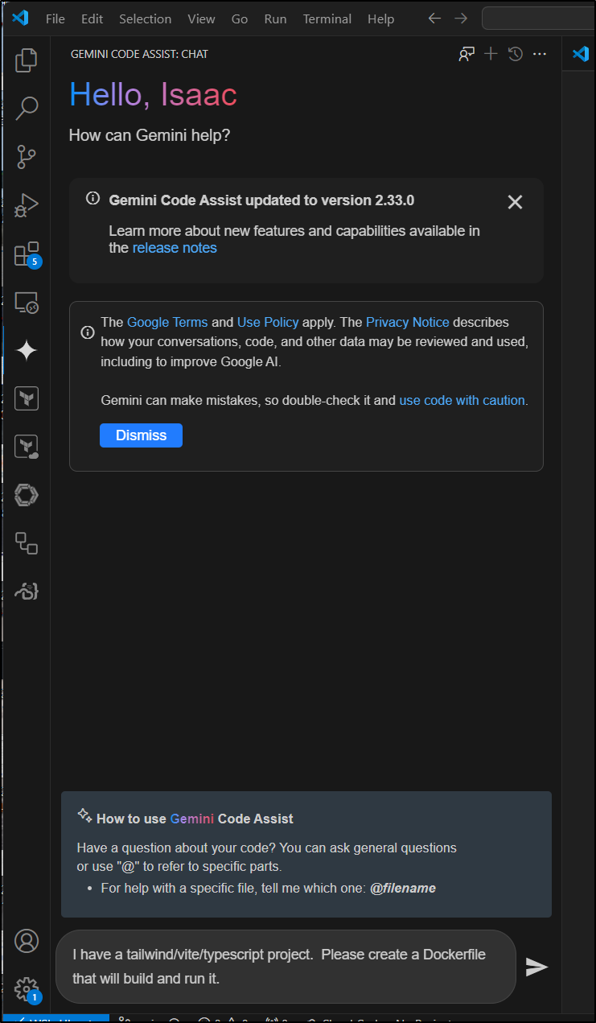
Task: Open the Run and Debug view
Action: point(27,205)
